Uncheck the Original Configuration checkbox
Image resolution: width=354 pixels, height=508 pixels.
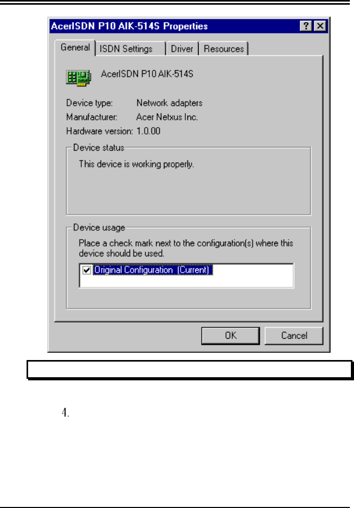[86, 270]
